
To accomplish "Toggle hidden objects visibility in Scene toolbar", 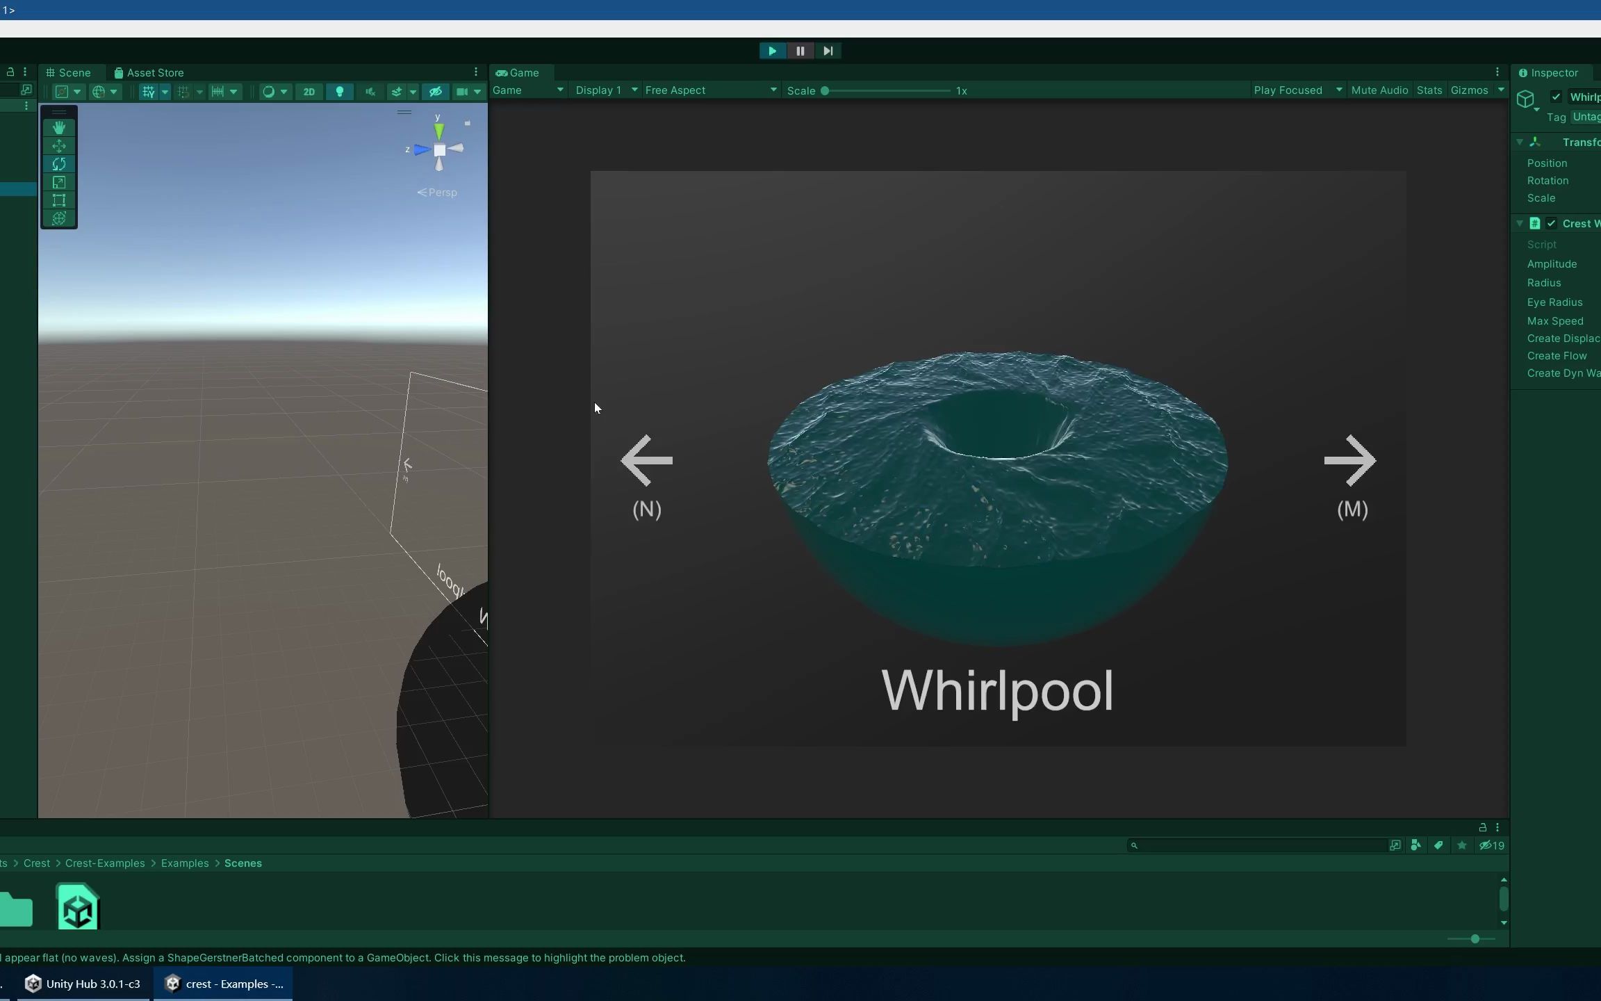I will tap(436, 92).
